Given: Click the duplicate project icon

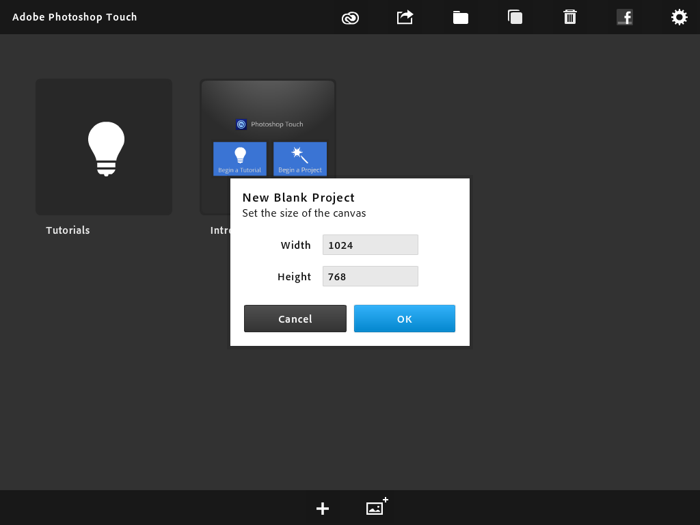Looking at the screenshot, I should pos(515,17).
